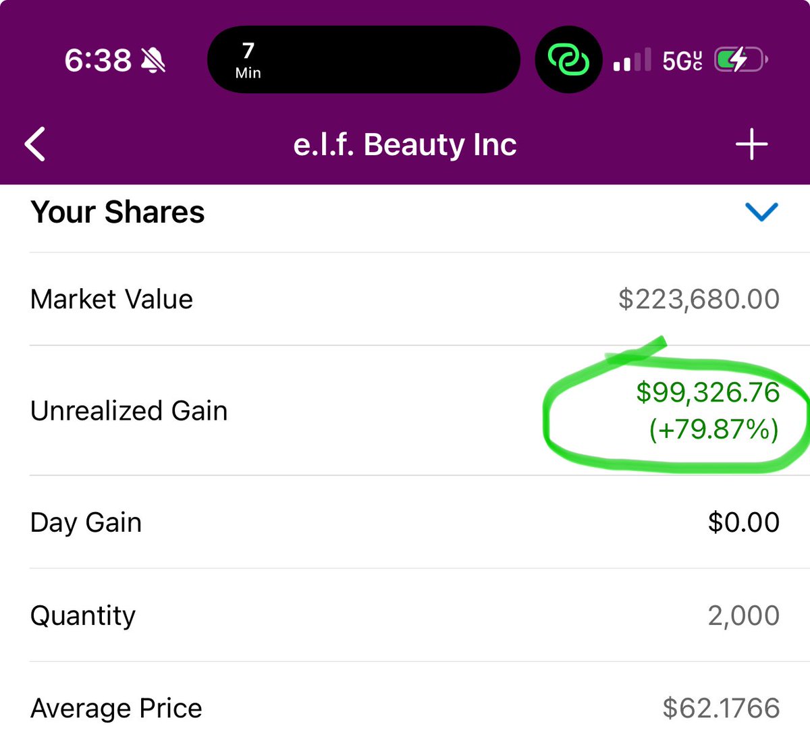Tap the plus icon to add
The width and height of the screenshot is (810, 747).
point(751,144)
